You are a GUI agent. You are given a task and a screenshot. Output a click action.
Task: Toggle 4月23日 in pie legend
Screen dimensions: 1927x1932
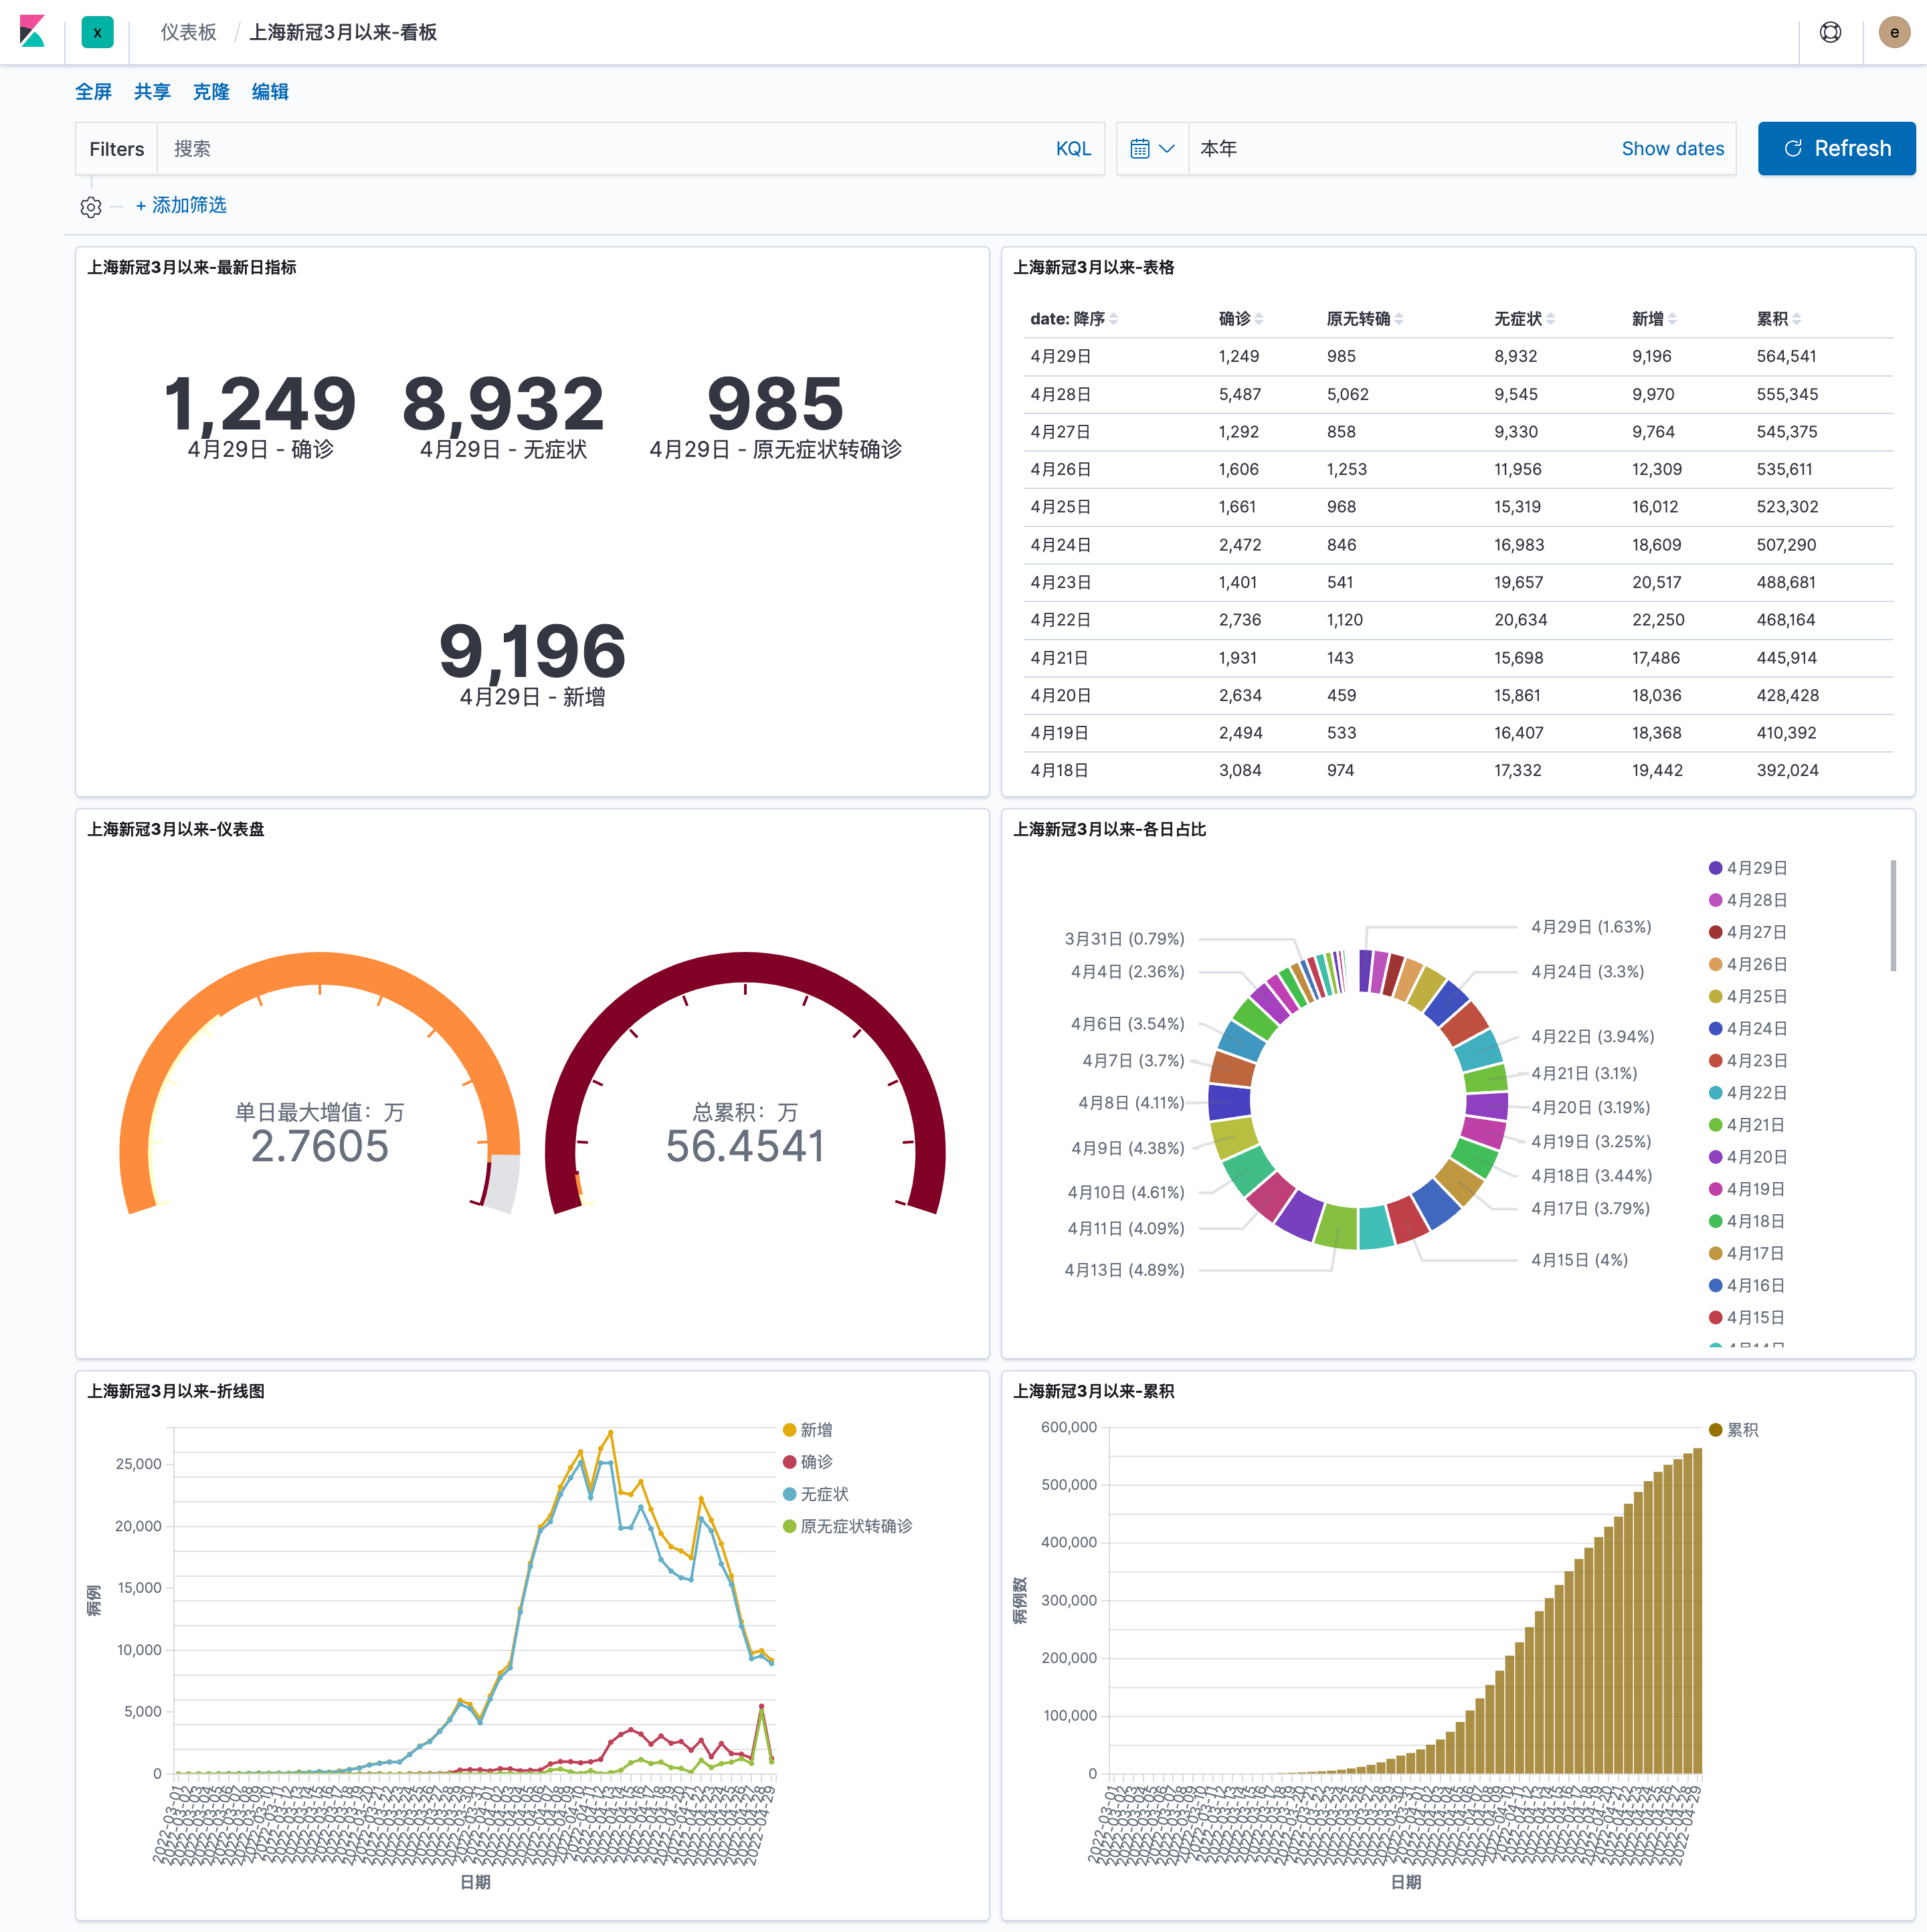pyautogui.click(x=1748, y=1060)
